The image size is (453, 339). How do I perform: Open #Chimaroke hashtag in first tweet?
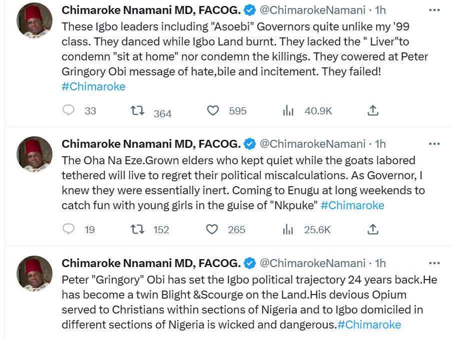pyautogui.click(x=93, y=86)
